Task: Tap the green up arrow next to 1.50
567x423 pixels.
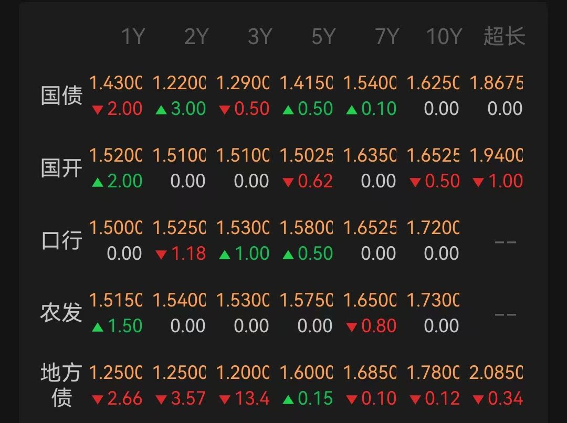Action: coord(98,327)
